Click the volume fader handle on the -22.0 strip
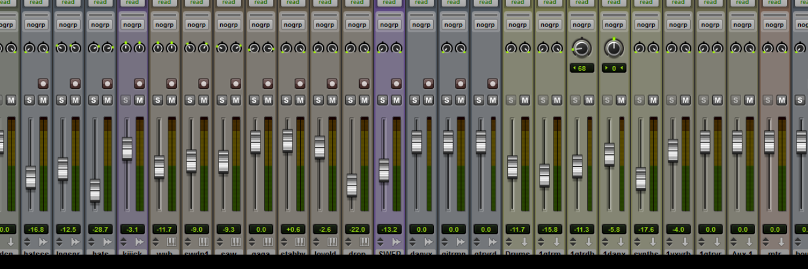 pyautogui.click(x=352, y=185)
